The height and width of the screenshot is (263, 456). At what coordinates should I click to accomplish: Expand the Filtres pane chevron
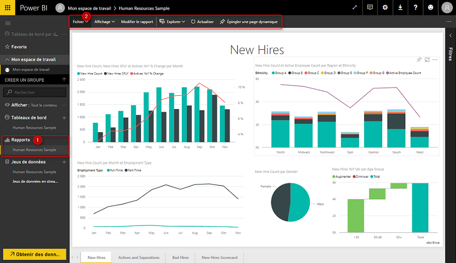tap(450, 36)
